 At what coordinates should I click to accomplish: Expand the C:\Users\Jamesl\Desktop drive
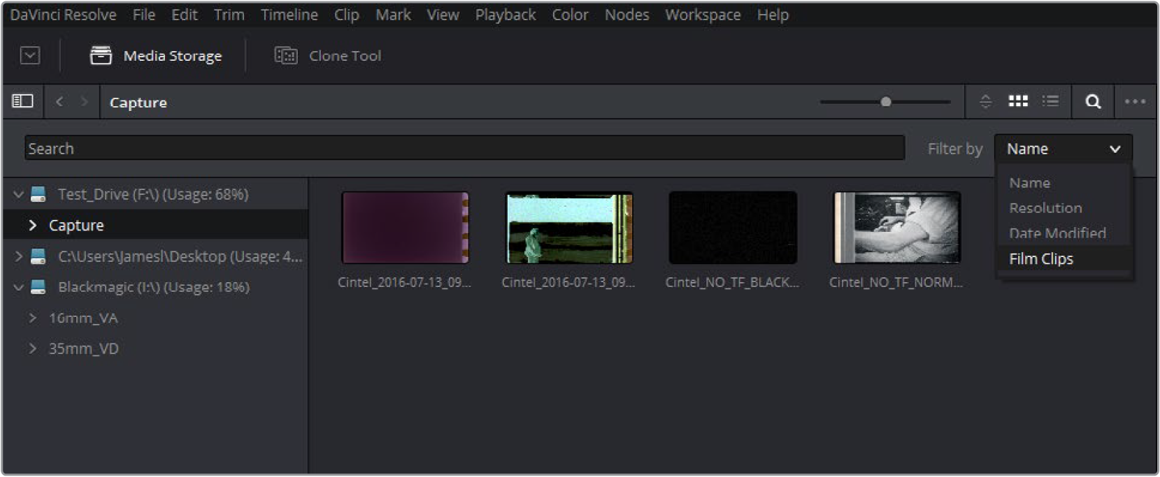19,256
